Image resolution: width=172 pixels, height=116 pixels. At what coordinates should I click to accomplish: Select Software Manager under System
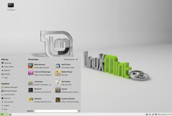coord(9,87)
